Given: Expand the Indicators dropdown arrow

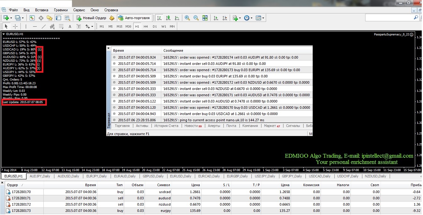Looking at the screenshot, I should pos(240,18).
